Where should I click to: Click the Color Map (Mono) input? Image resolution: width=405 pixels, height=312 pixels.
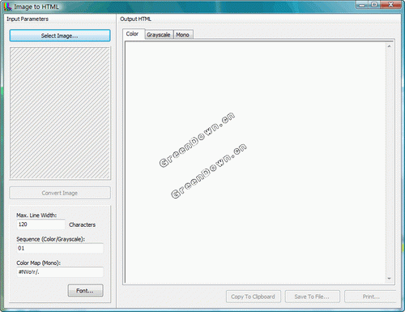[60, 271]
